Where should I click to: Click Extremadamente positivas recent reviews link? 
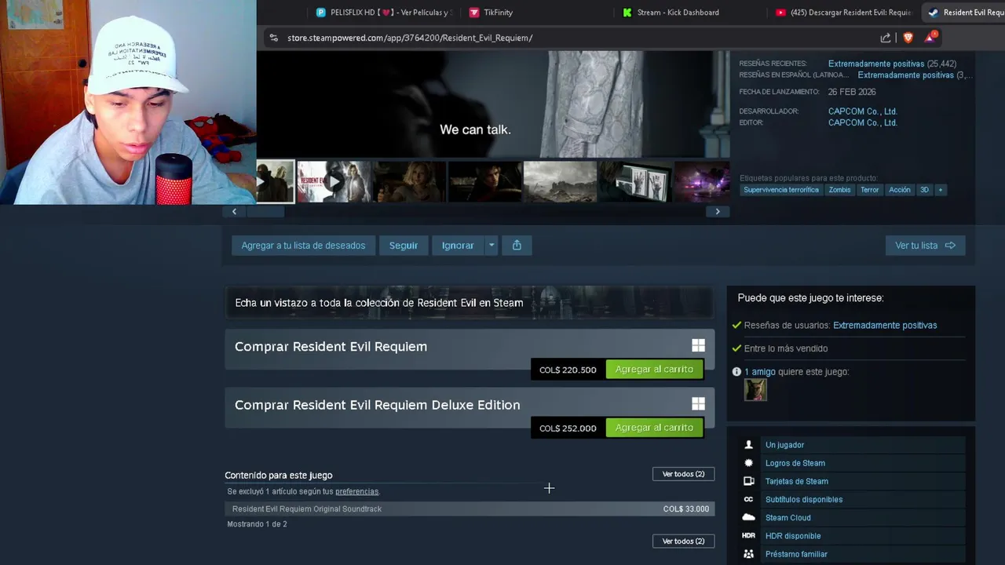pyautogui.click(x=876, y=64)
